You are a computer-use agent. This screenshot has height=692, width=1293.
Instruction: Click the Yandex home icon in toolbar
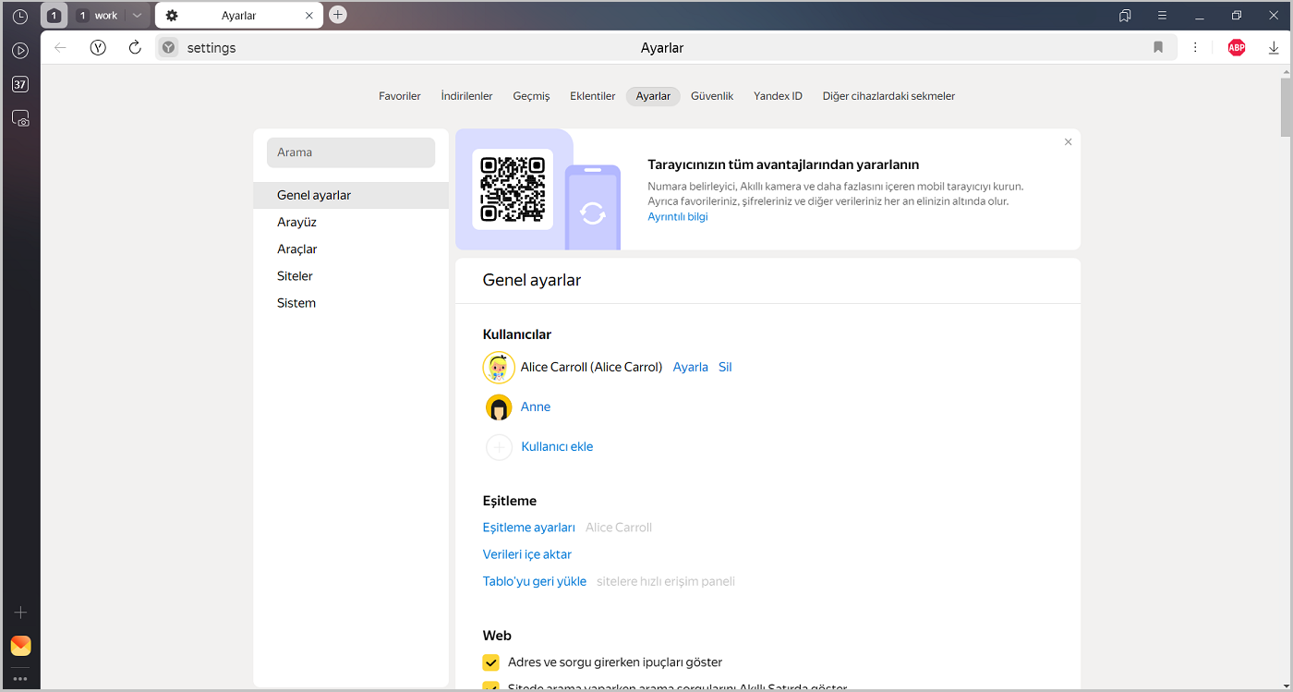[x=98, y=48]
